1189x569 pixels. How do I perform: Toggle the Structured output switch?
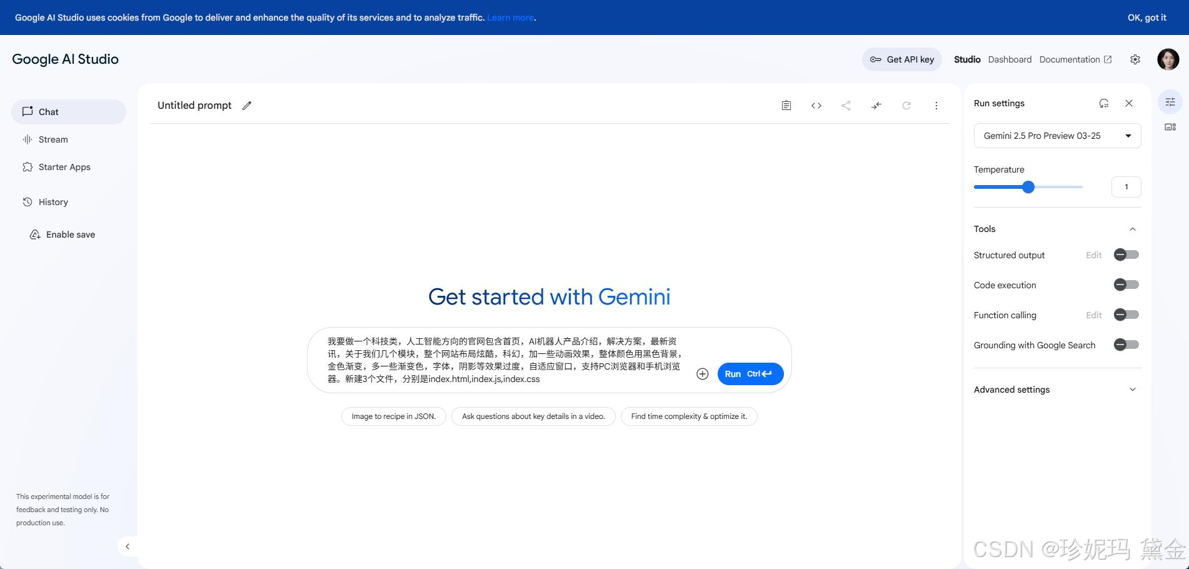click(1126, 254)
